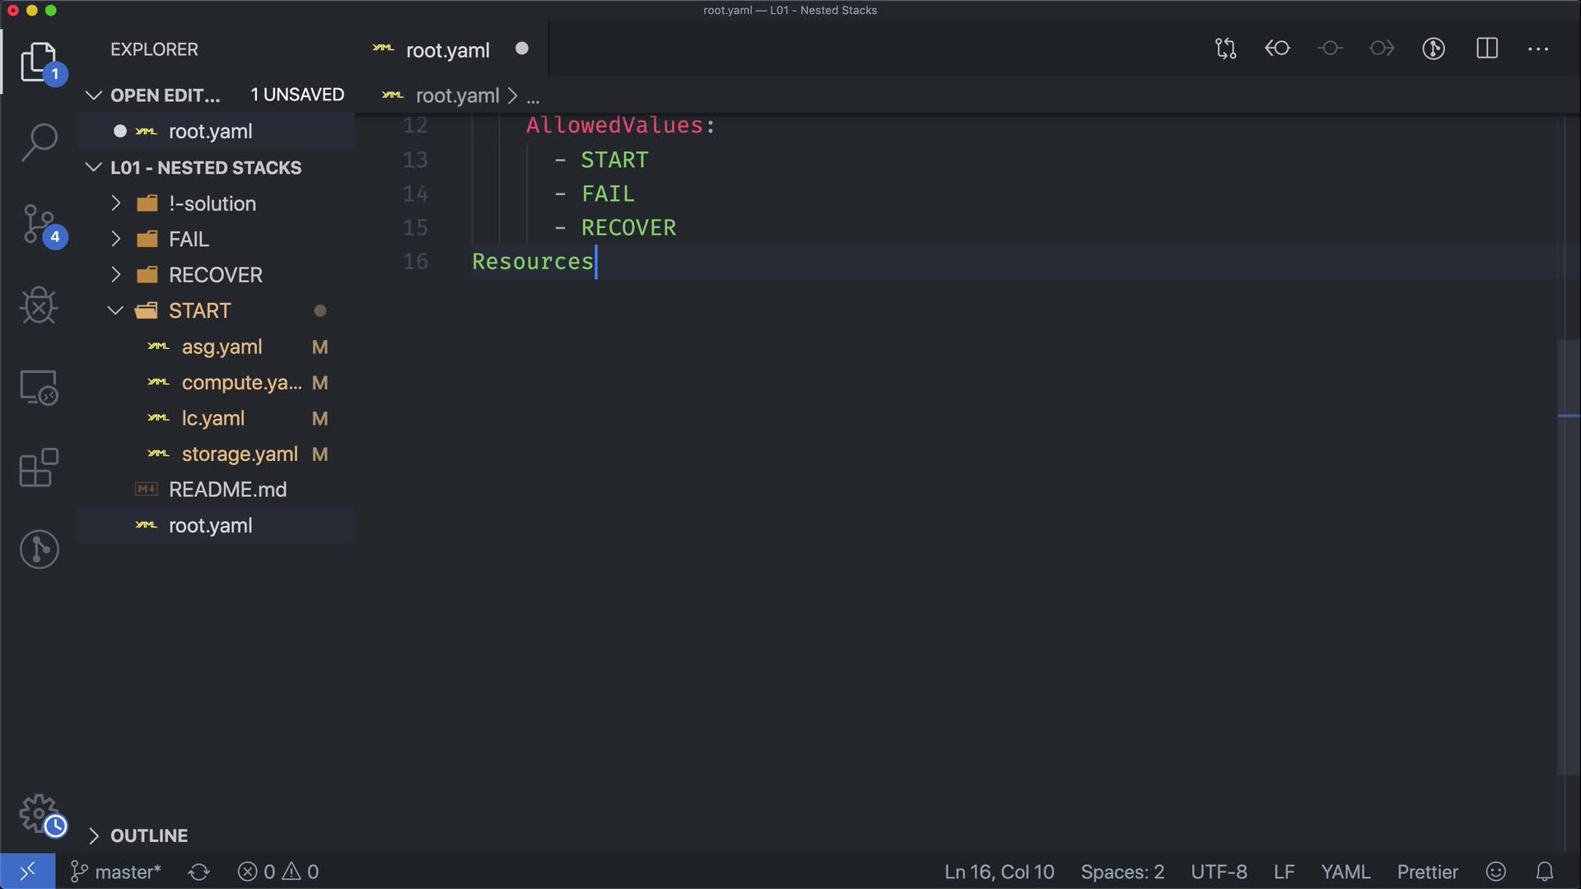This screenshot has height=889, width=1581.
Task: Open the More Actions ellipsis menu
Action: tap(1538, 49)
